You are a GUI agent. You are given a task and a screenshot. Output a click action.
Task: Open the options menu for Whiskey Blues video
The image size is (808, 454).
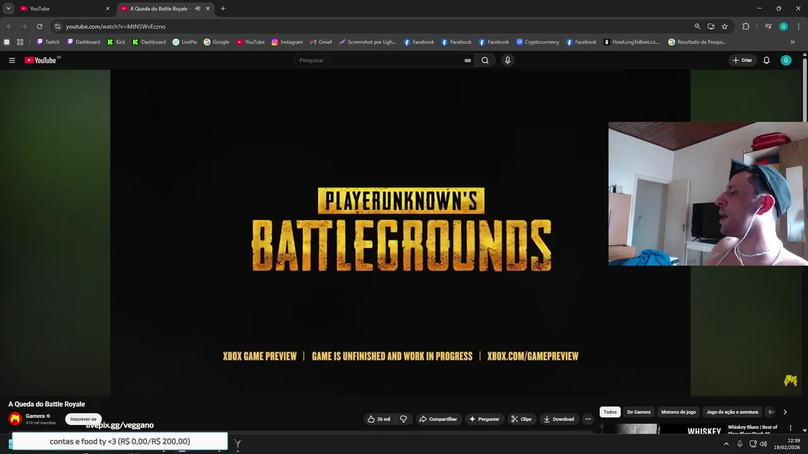pos(790,428)
